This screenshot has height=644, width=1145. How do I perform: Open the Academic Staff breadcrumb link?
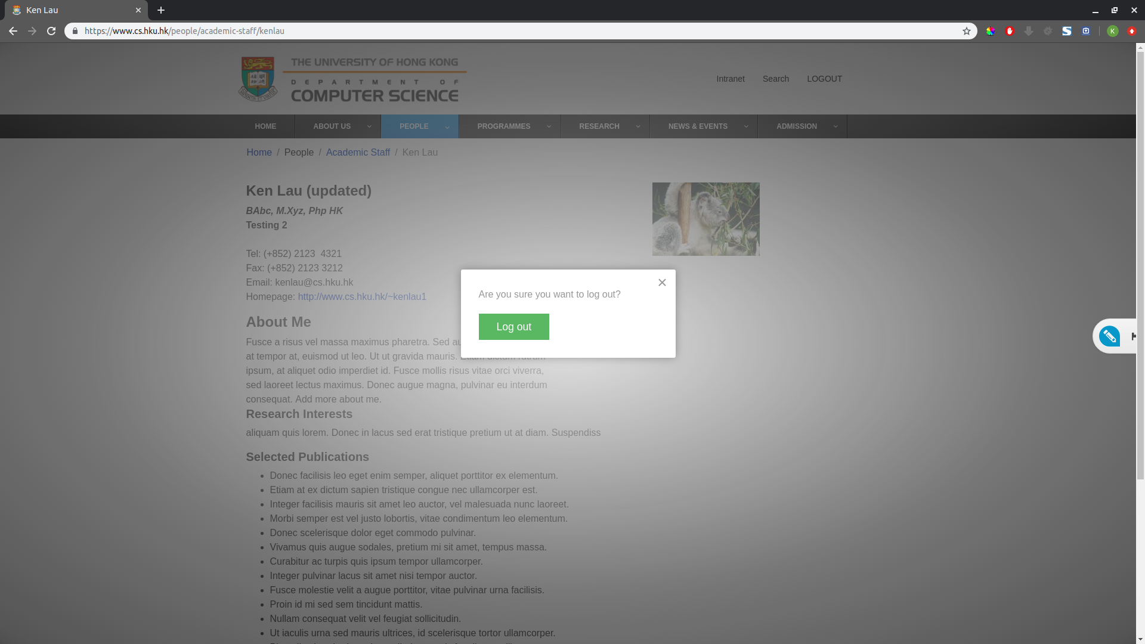358,153
